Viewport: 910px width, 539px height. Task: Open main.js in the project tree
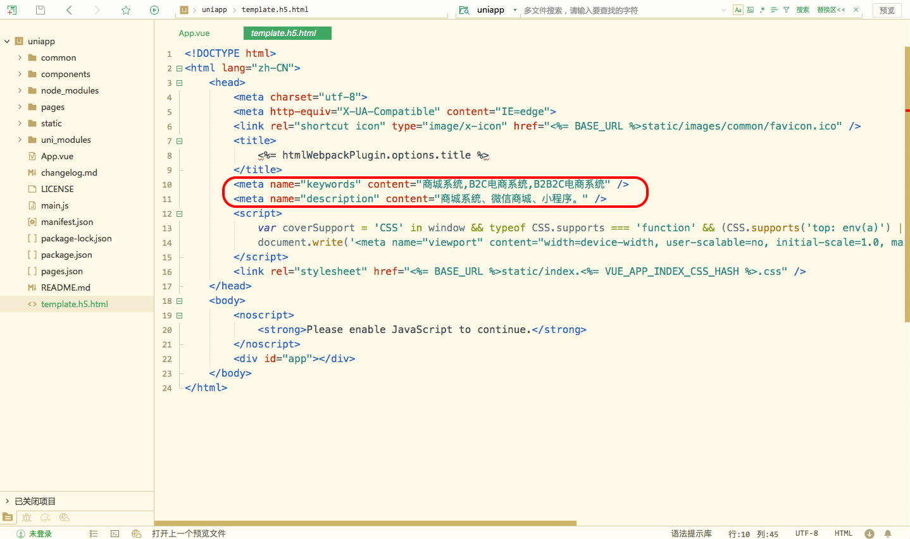tap(55, 205)
